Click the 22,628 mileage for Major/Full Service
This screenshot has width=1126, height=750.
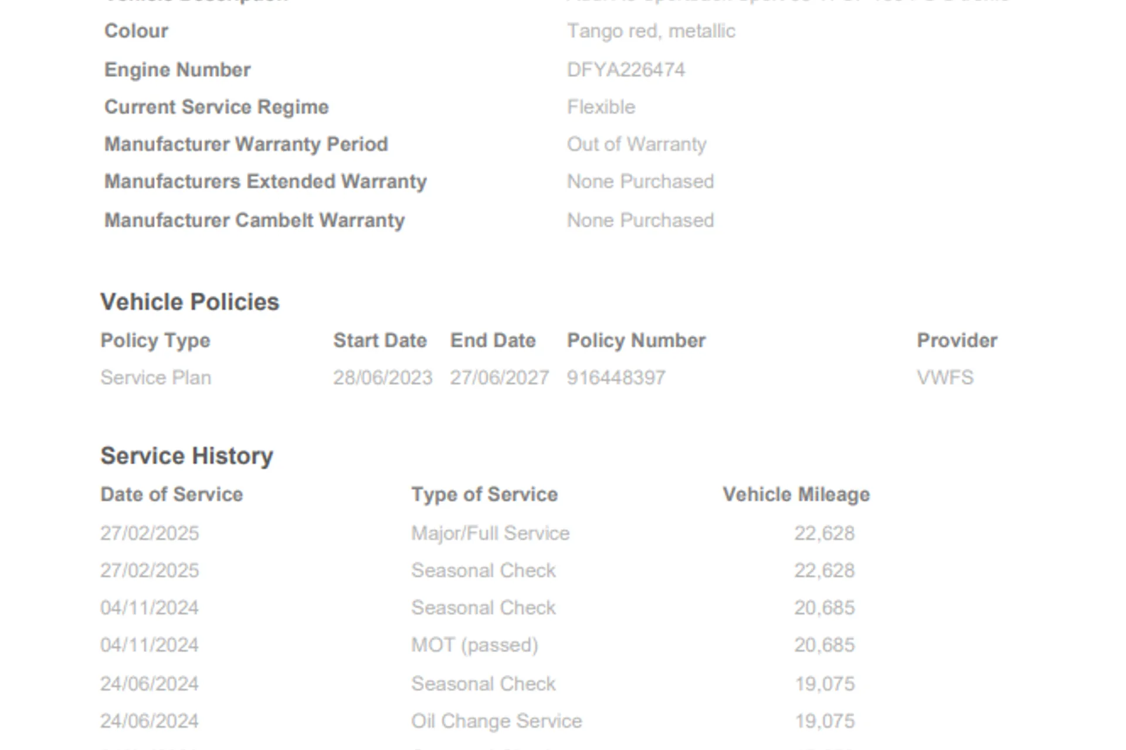tap(825, 533)
